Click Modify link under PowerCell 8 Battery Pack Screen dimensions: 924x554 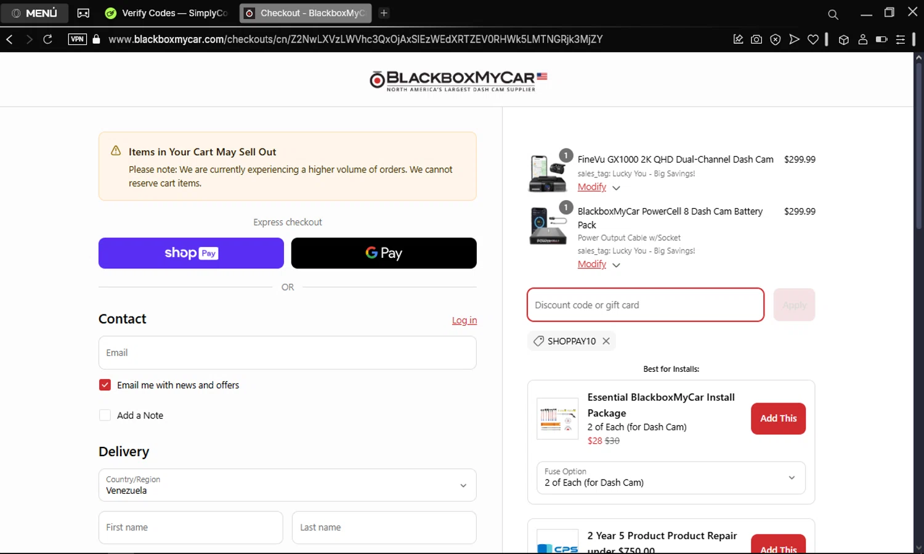click(592, 264)
